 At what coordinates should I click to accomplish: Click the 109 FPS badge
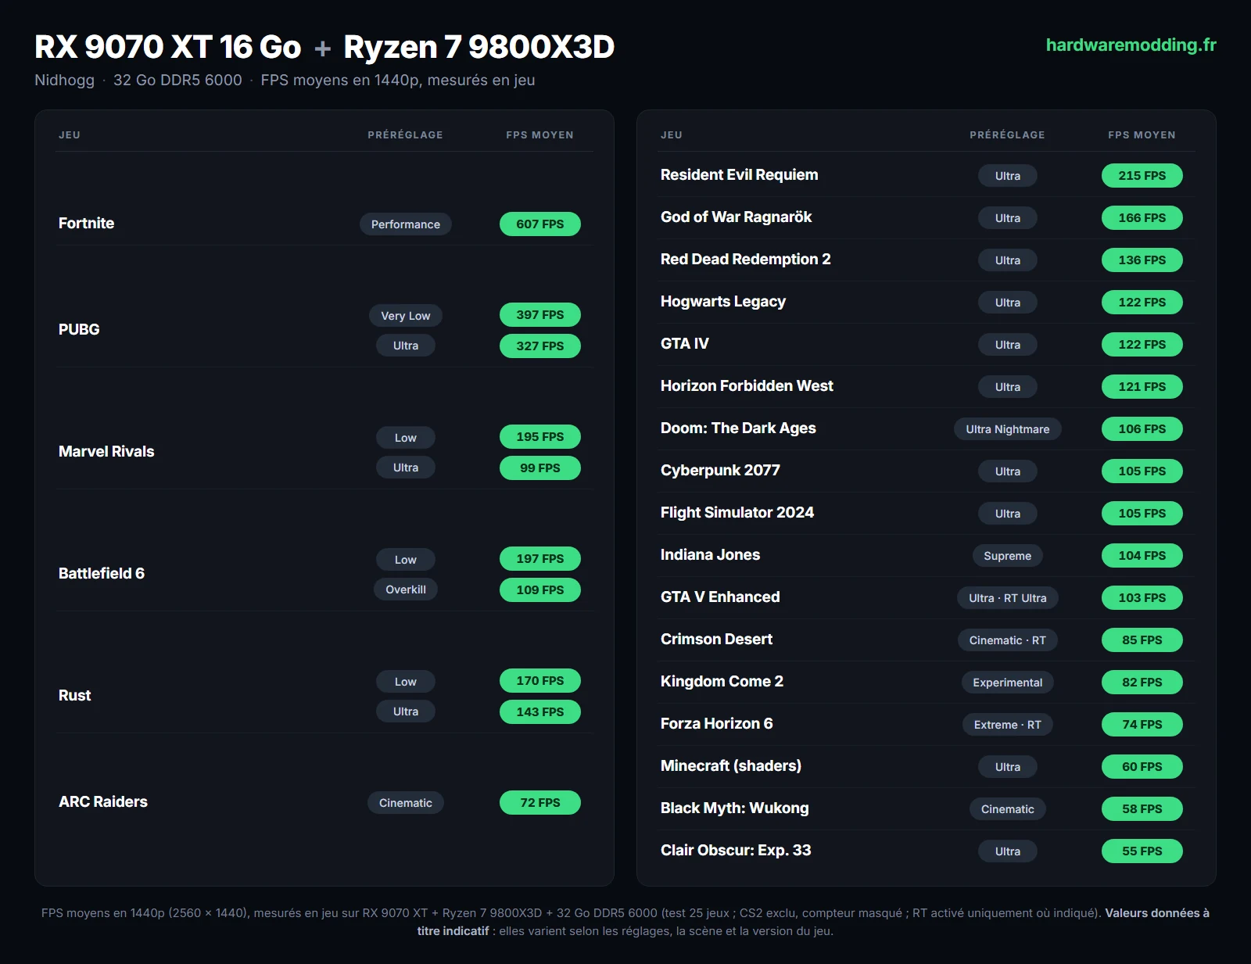[x=540, y=590]
